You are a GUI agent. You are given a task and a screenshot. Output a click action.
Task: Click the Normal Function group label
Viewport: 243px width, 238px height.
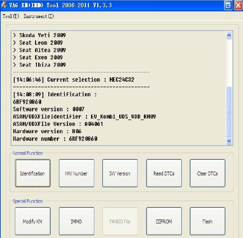(28, 153)
